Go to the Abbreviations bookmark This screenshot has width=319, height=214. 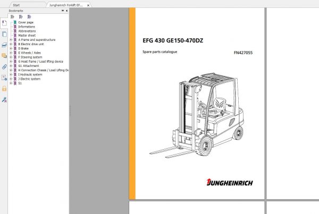pyautogui.click(x=27, y=31)
